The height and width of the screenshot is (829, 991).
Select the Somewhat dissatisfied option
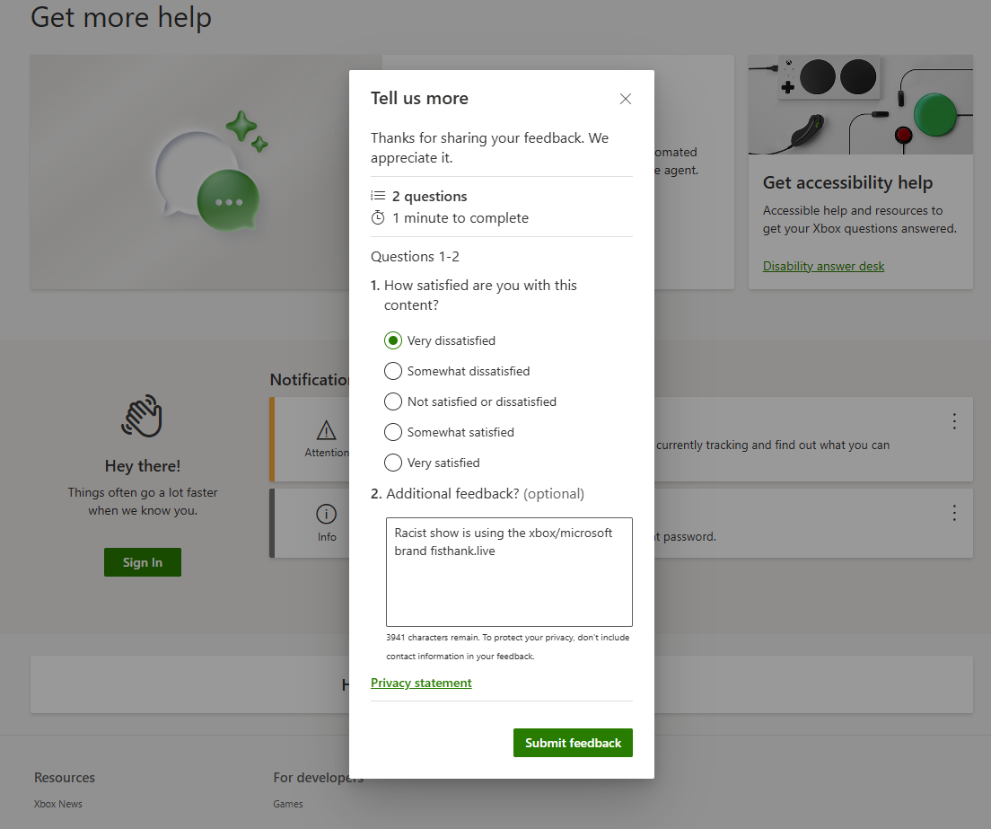(392, 371)
